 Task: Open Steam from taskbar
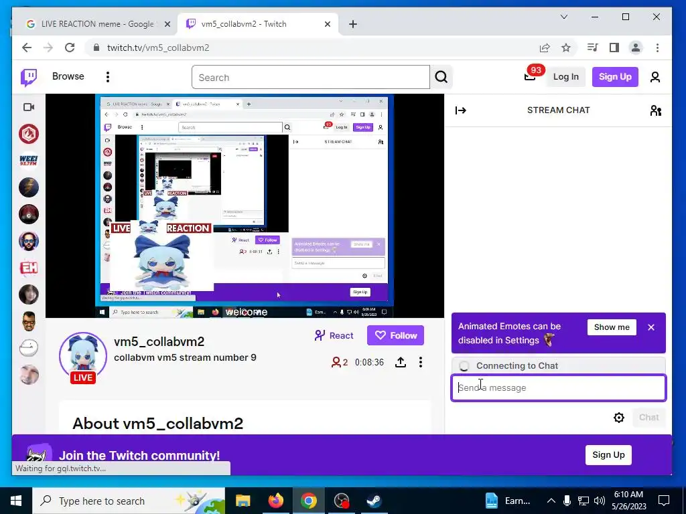(374, 501)
